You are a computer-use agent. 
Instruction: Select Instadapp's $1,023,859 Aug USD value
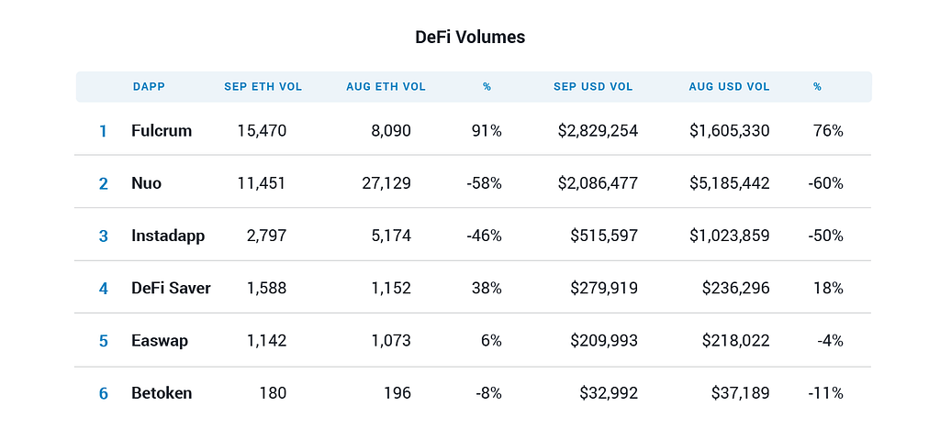click(x=729, y=236)
